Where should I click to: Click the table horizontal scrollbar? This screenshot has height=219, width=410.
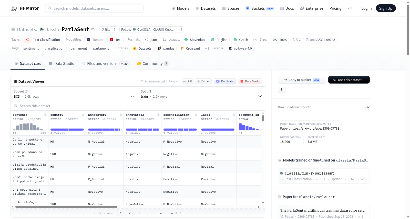click(x=66, y=207)
